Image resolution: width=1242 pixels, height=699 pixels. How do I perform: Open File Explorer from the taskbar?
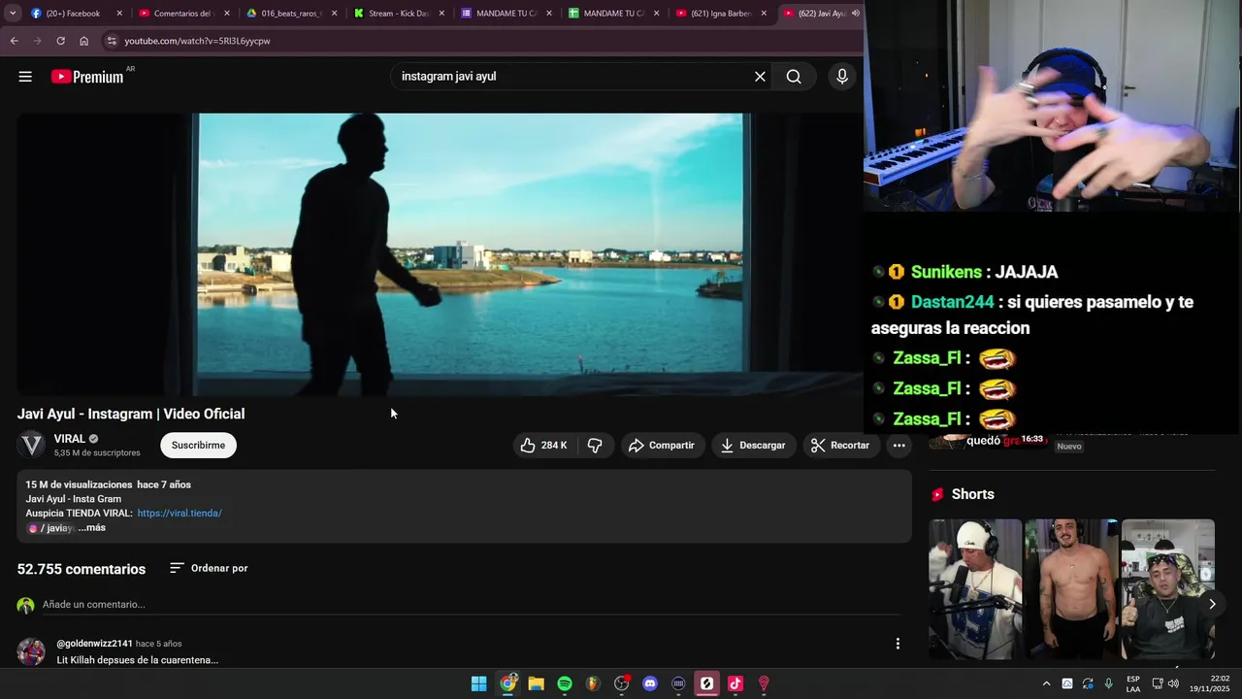(x=536, y=683)
